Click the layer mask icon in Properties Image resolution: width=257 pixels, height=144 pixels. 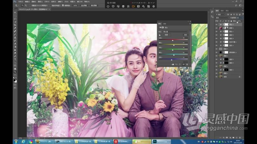point(162,28)
